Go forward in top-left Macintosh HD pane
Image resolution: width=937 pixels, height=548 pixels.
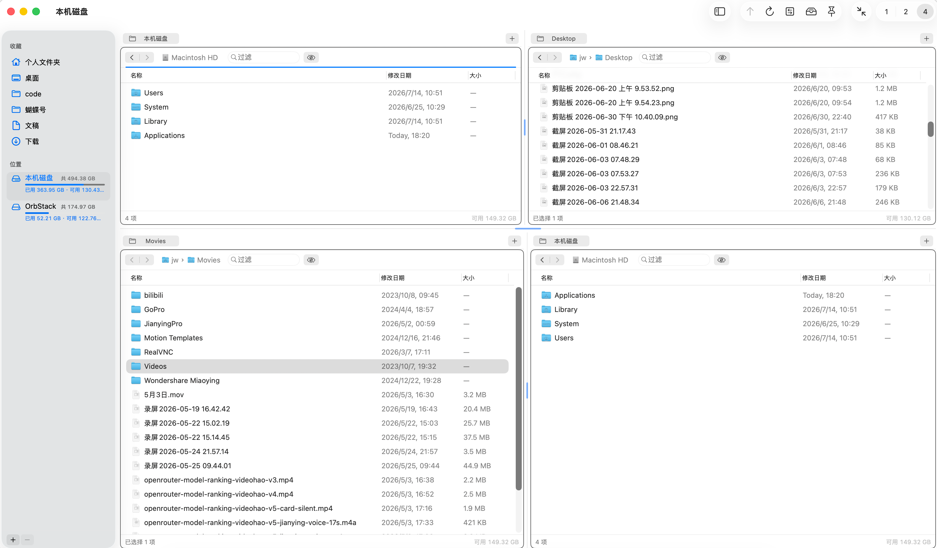(147, 57)
